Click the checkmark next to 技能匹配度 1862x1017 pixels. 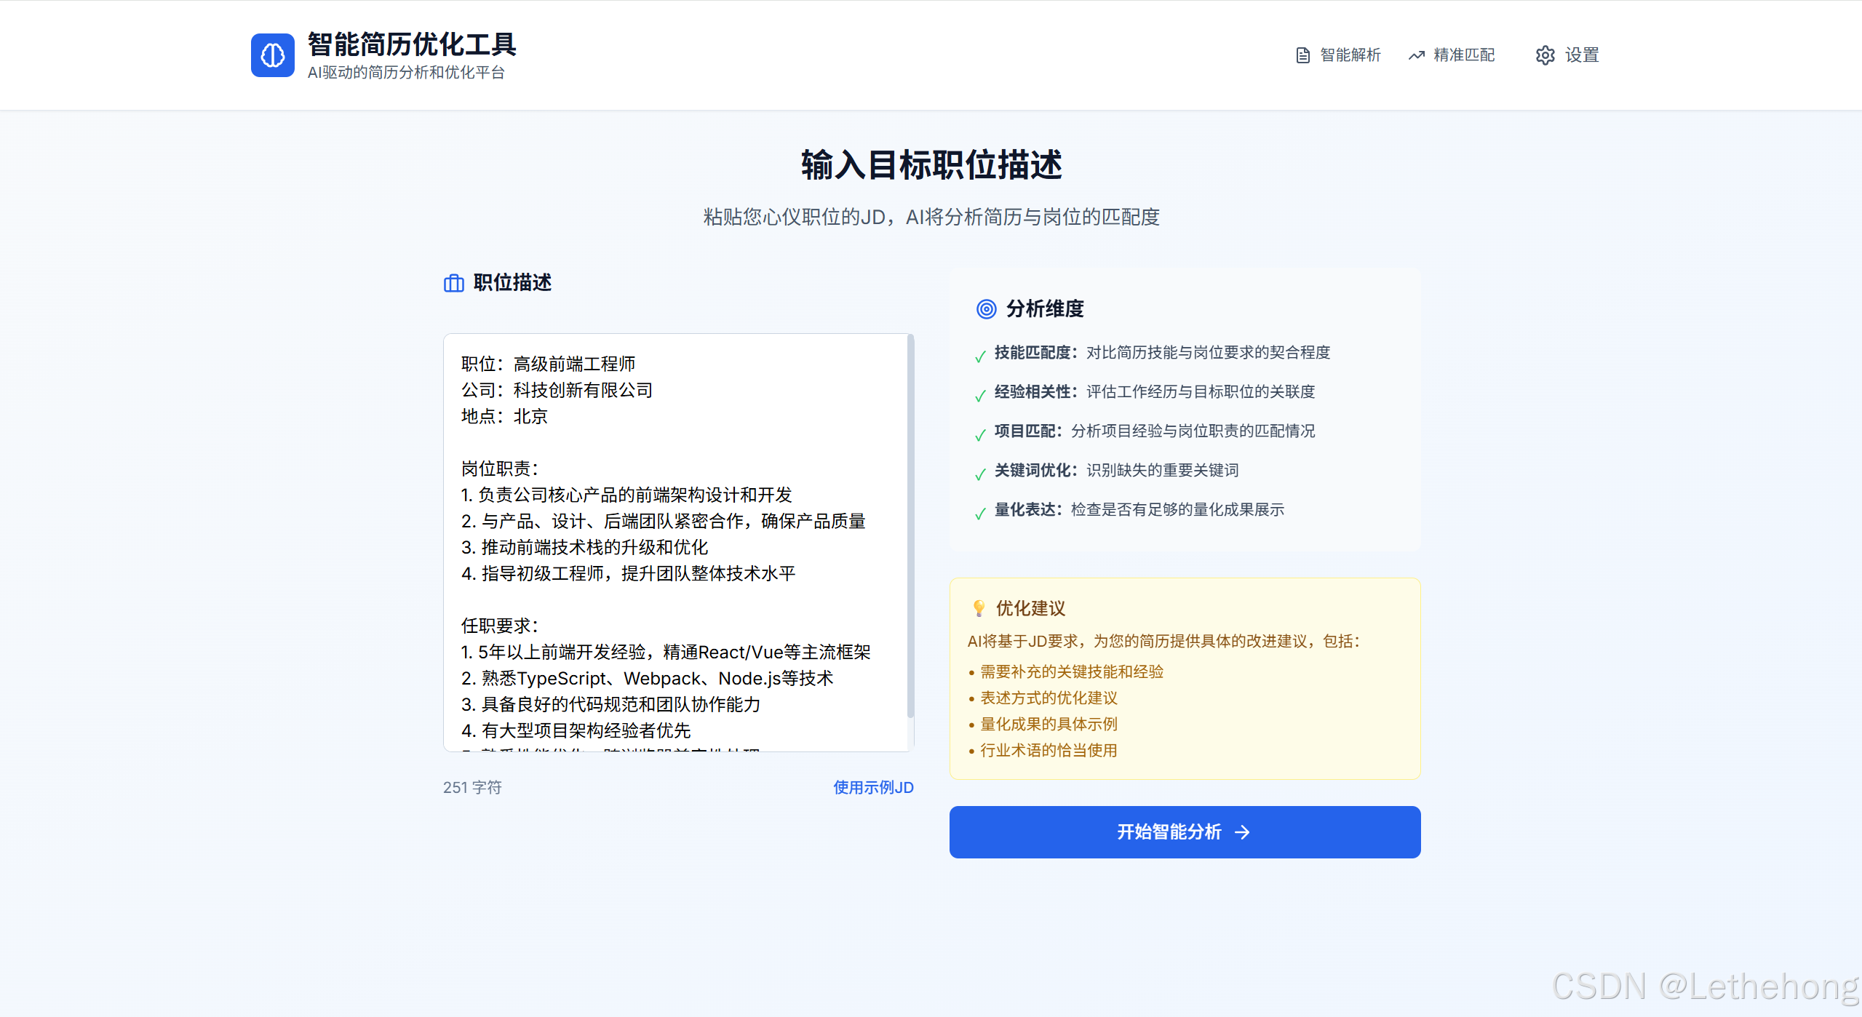click(x=980, y=356)
